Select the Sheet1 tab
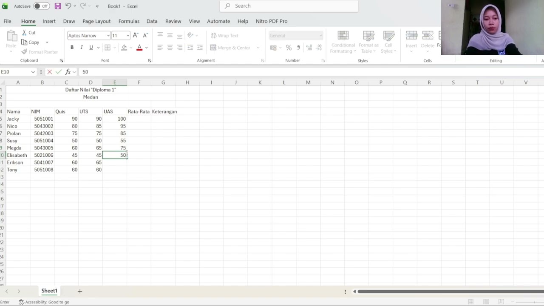Viewport: 544px width, 306px height. [x=49, y=291]
